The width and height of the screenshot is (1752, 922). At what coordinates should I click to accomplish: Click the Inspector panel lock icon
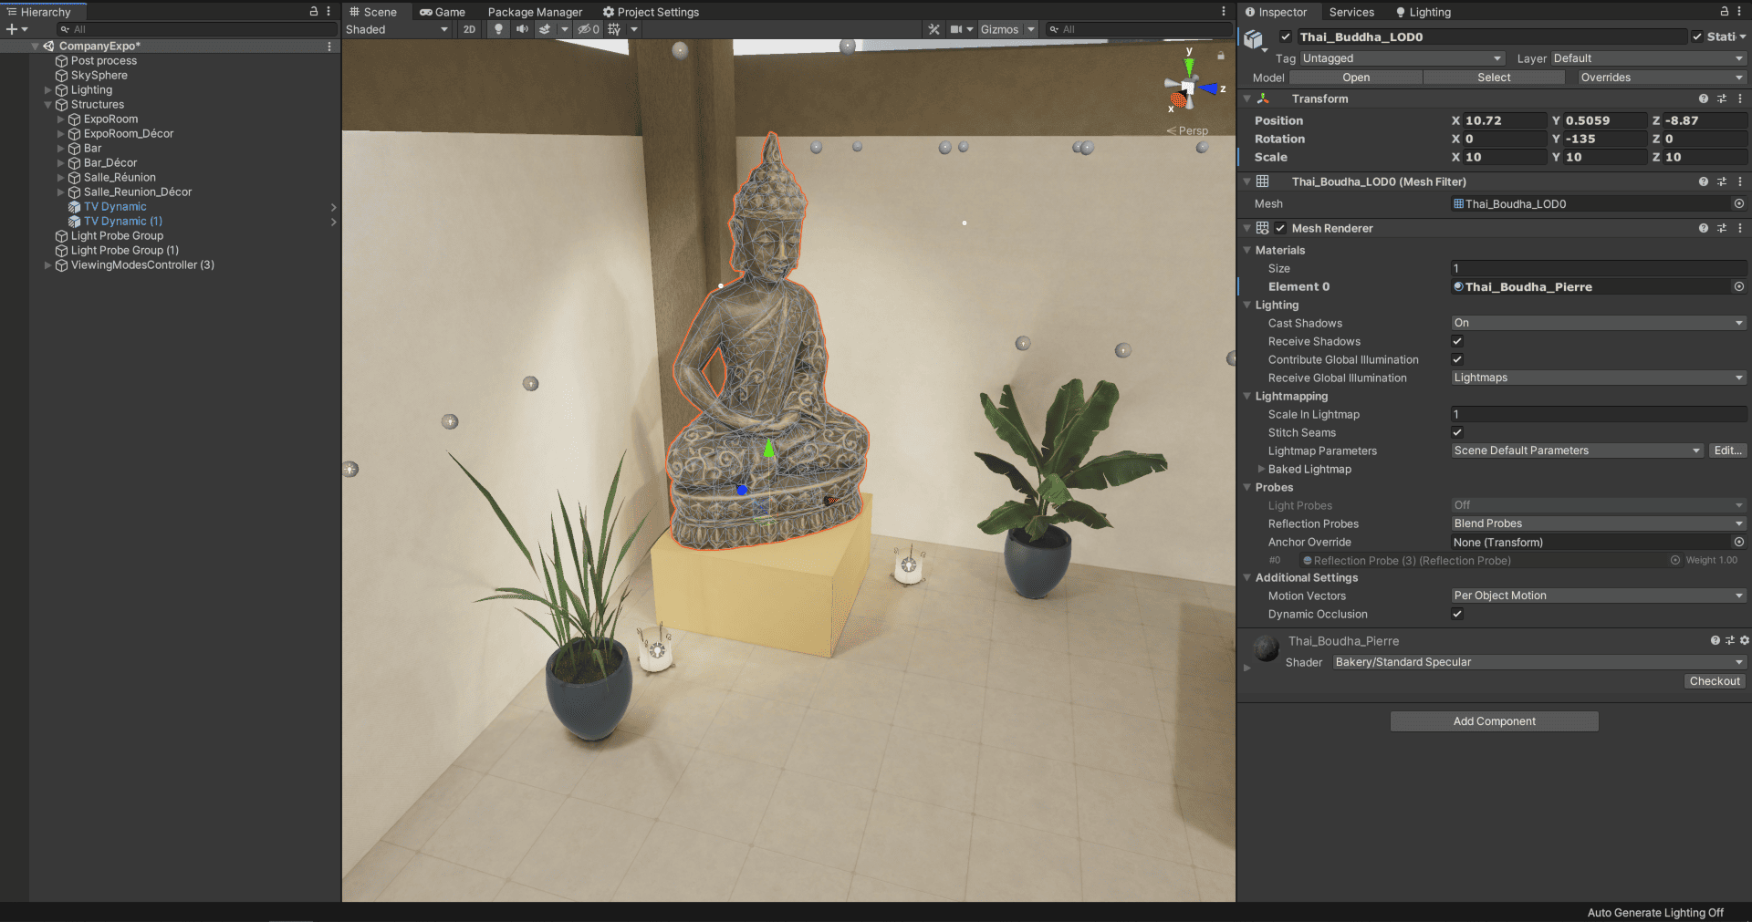pos(1724,12)
